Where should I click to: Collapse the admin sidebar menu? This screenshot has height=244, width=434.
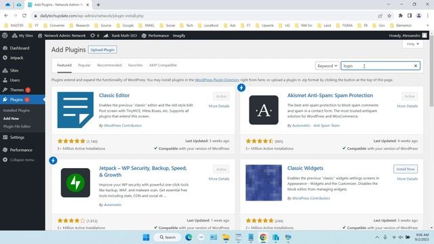[x=22, y=160]
